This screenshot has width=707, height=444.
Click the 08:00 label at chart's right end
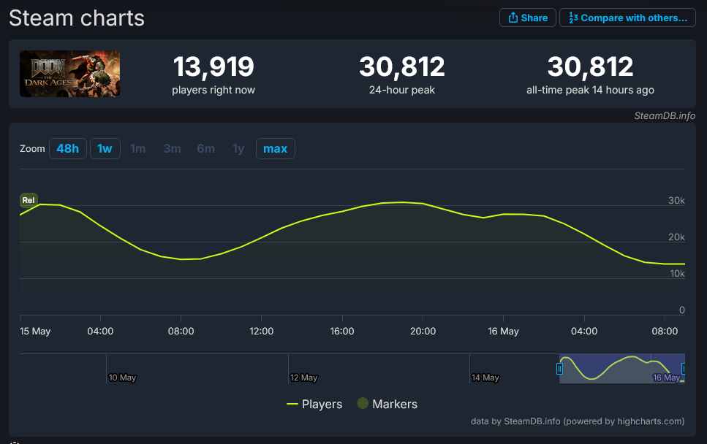[x=665, y=331]
